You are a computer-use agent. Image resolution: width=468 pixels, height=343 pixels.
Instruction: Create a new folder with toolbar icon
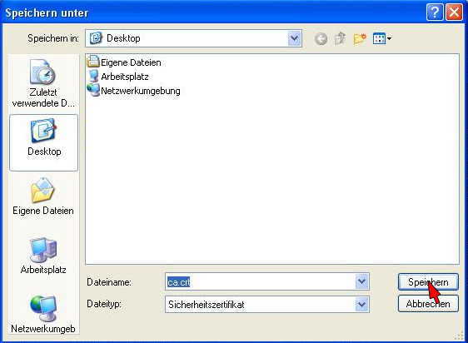point(360,39)
